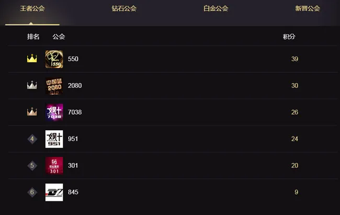Click the gold first-place crown icon

(32, 59)
